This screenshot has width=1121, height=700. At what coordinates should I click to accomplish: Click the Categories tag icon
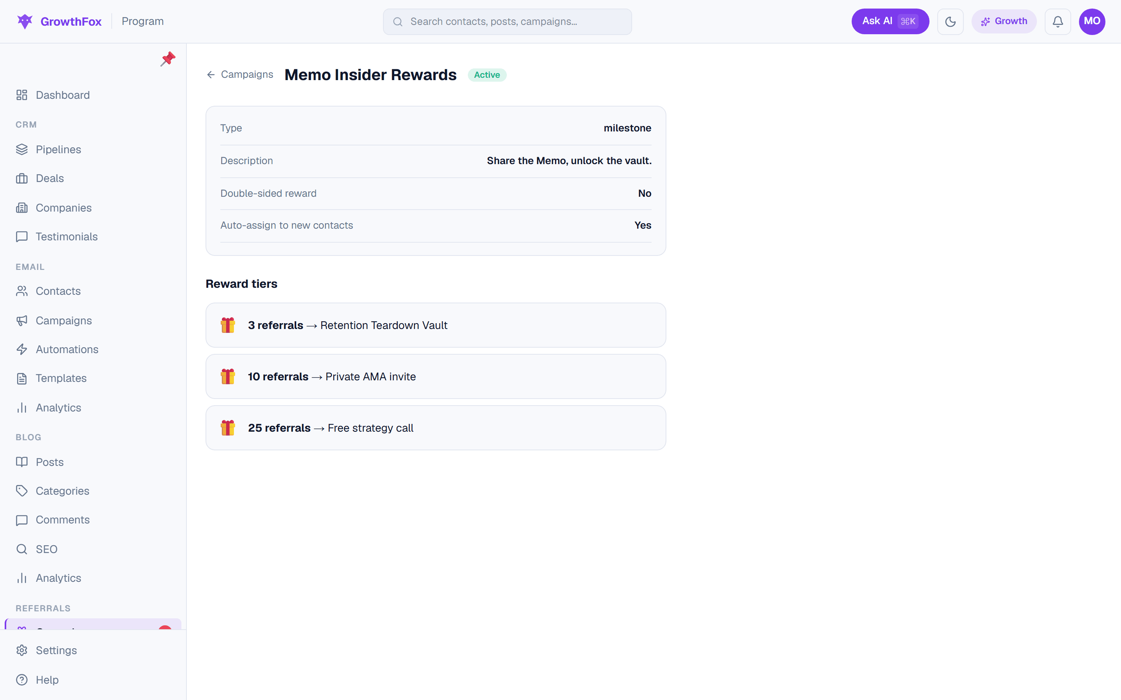coord(22,491)
